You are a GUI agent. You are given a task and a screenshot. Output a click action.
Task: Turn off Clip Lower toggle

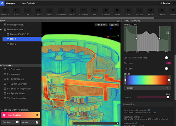(168, 63)
